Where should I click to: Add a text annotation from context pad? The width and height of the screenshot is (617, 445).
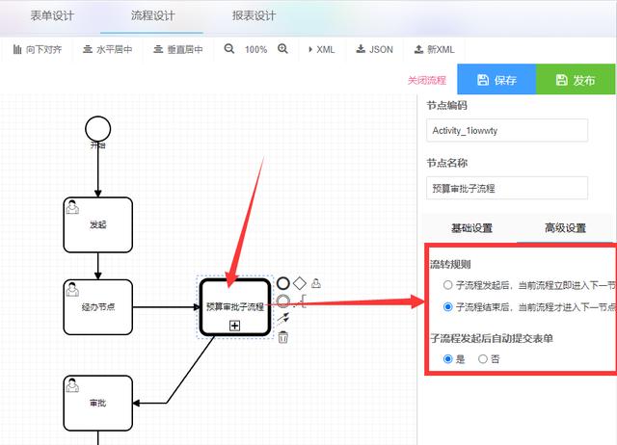coord(301,301)
